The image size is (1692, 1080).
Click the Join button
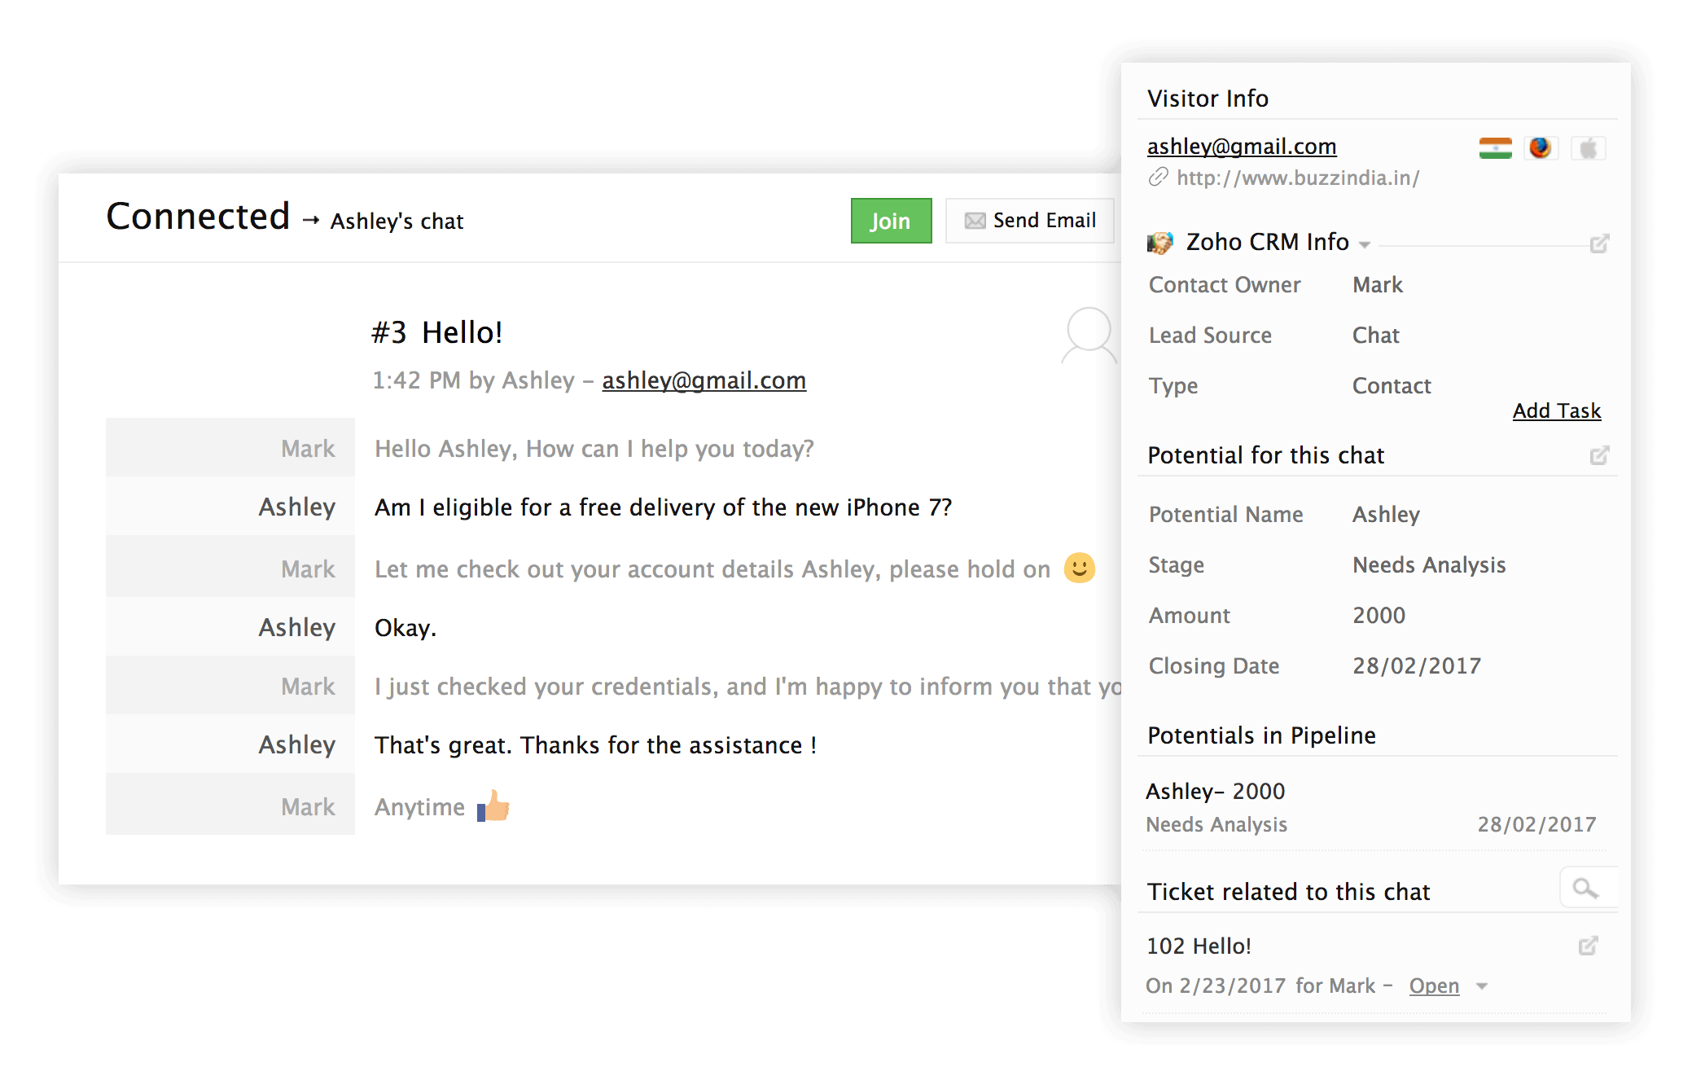pyautogui.click(x=891, y=221)
